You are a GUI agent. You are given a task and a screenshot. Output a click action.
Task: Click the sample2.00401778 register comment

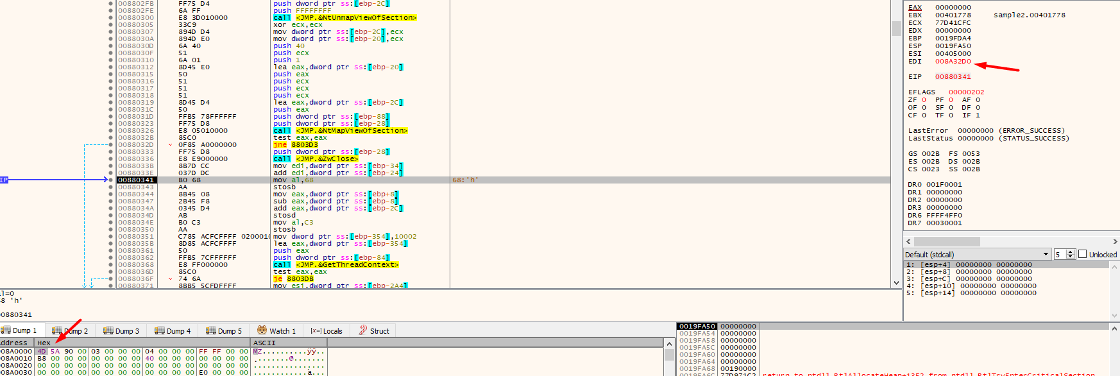pos(1030,15)
